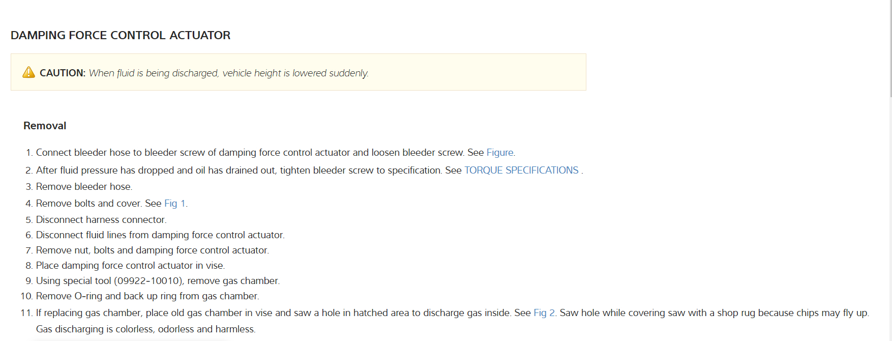Click the step about tightening bleeder screw
Image resolution: width=892 pixels, height=341 pixels.
coord(239,170)
